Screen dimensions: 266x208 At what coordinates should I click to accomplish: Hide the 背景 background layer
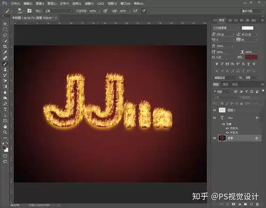[x=214, y=138]
